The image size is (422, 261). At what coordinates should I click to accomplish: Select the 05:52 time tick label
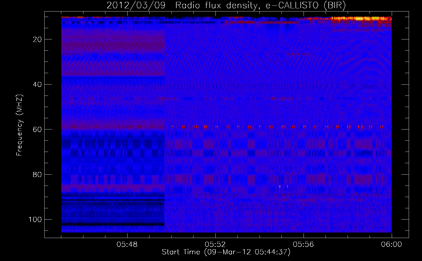point(215,245)
